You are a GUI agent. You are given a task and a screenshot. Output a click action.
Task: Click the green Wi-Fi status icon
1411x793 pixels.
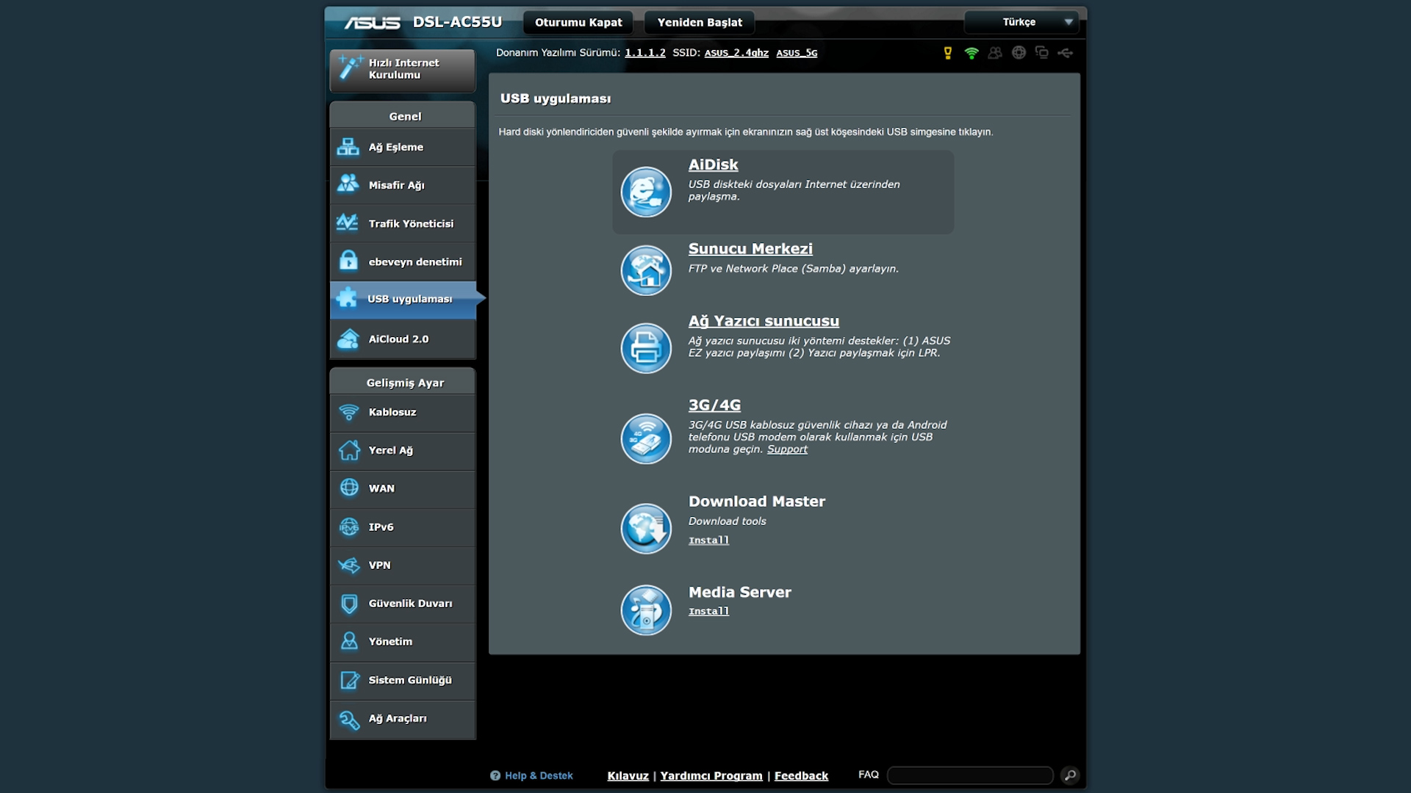[972, 53]
